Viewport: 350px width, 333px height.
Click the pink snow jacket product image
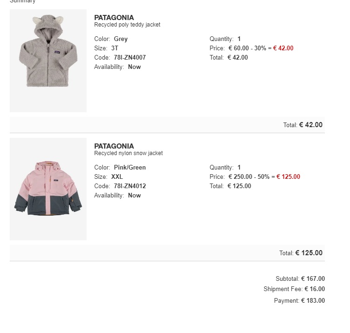(x=48, y=189)
